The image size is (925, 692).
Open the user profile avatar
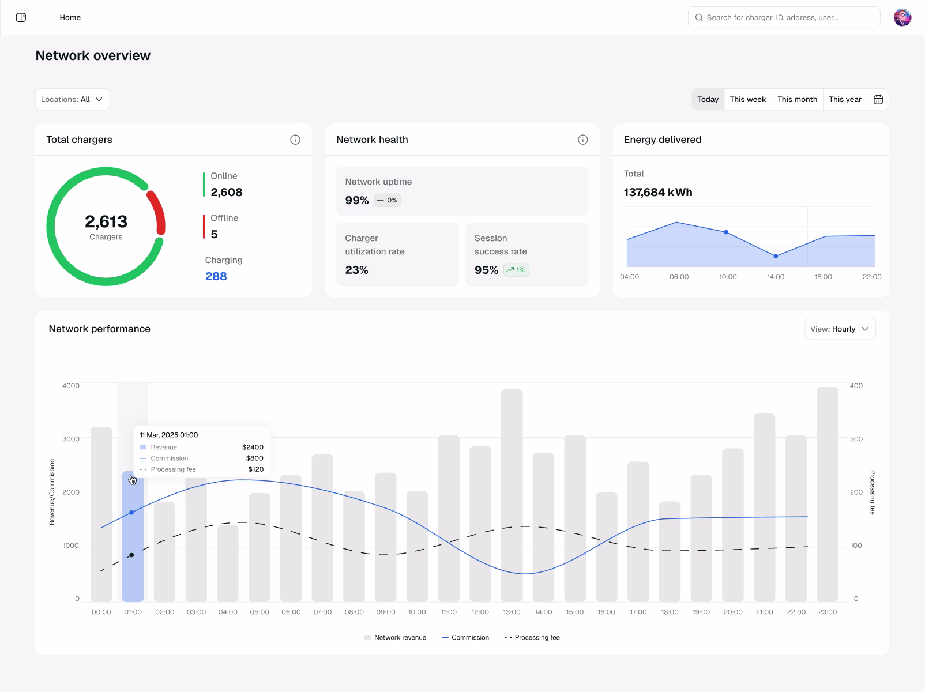903,17
